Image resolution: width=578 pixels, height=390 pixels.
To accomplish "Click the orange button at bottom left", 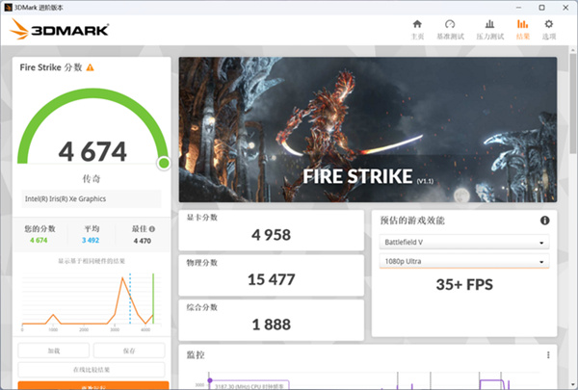I will [x=93, y=385].
